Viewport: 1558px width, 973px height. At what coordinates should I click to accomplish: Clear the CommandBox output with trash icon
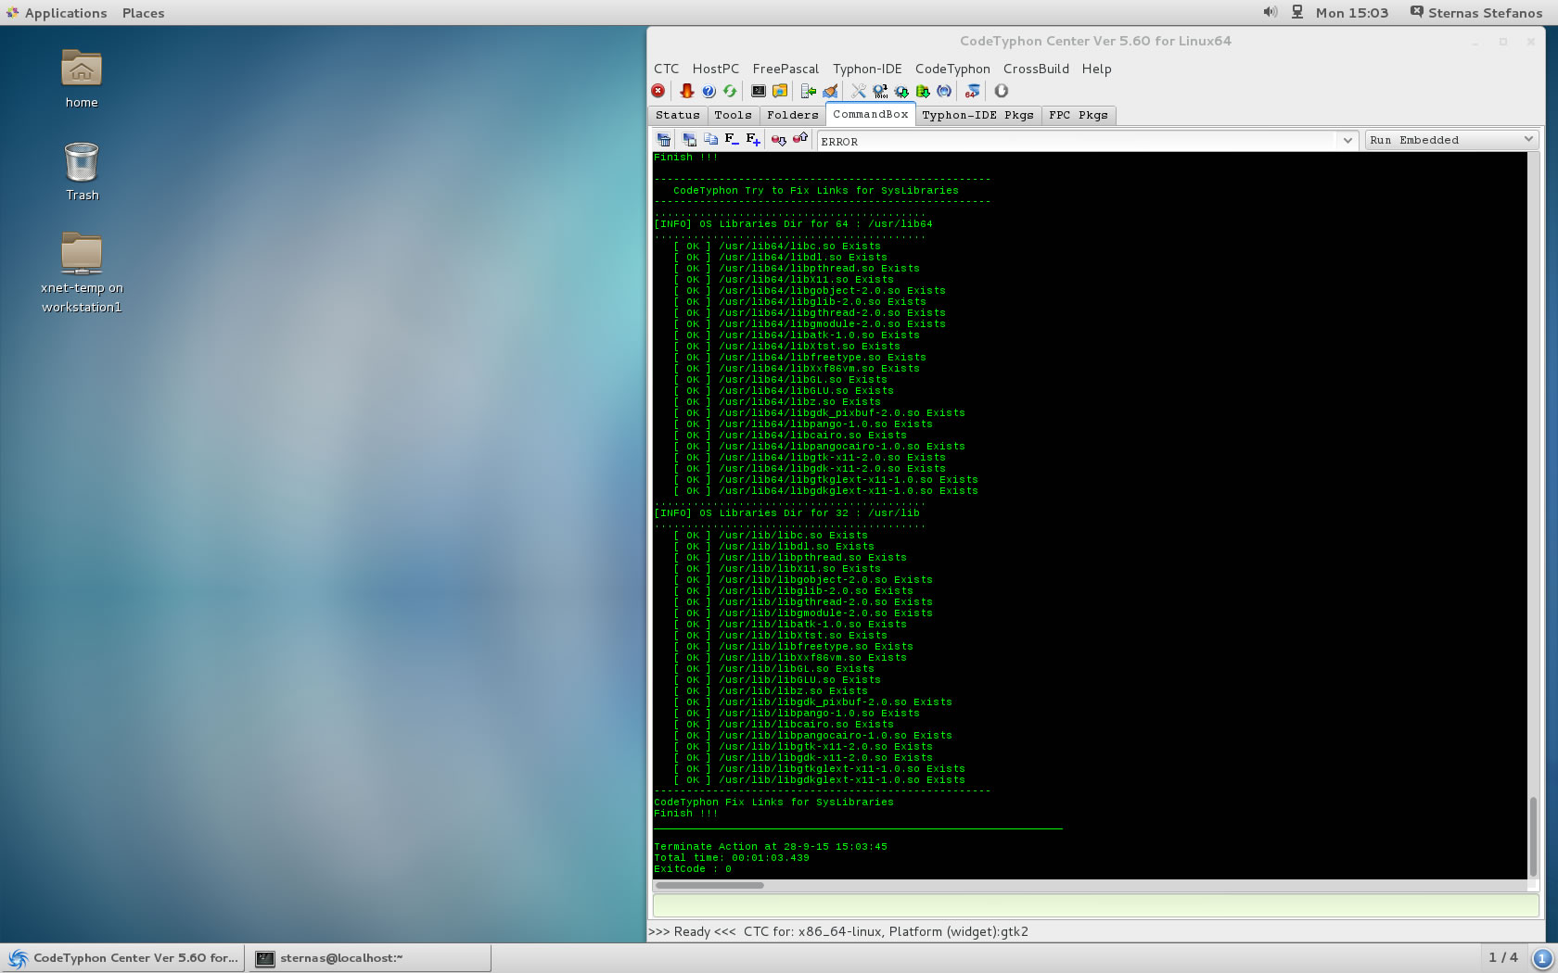664,139
